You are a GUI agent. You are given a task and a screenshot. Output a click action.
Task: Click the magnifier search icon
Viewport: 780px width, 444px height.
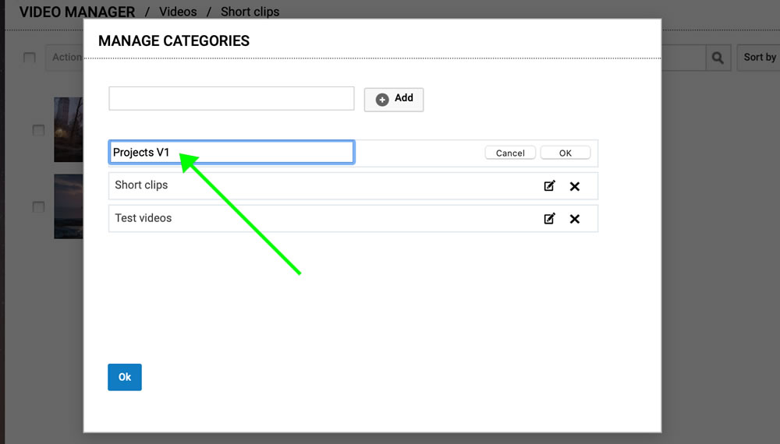pos(718,57)
